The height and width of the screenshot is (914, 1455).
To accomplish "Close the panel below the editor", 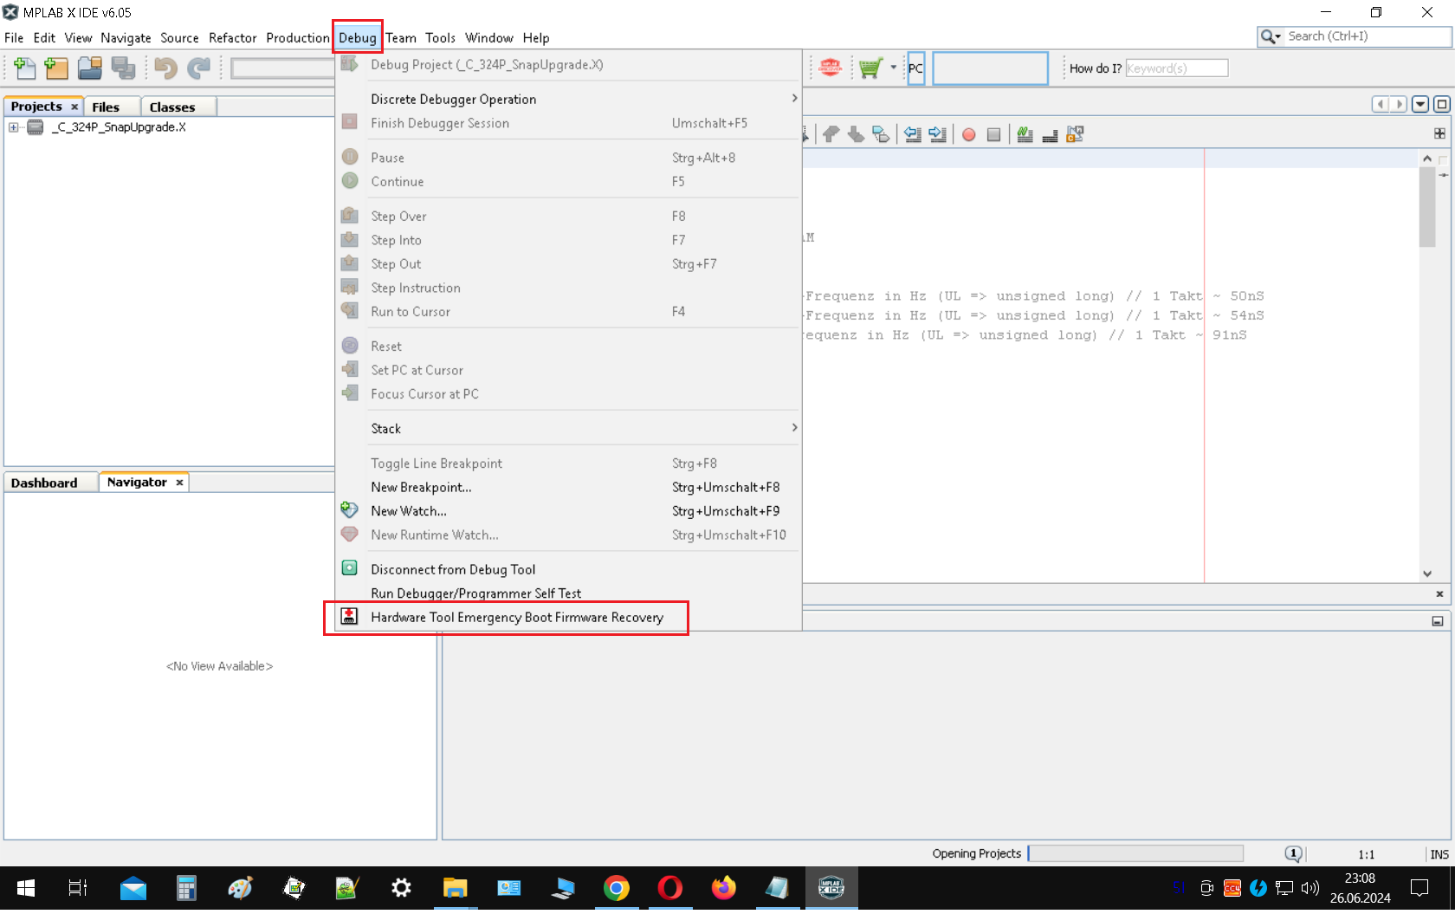I will click(x=1439, y=593).
